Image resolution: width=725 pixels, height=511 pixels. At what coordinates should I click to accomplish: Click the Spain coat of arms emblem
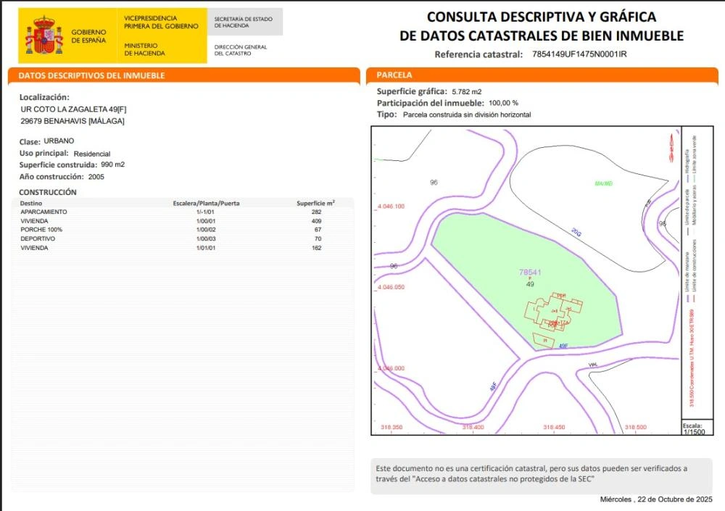tap(44, 36)
